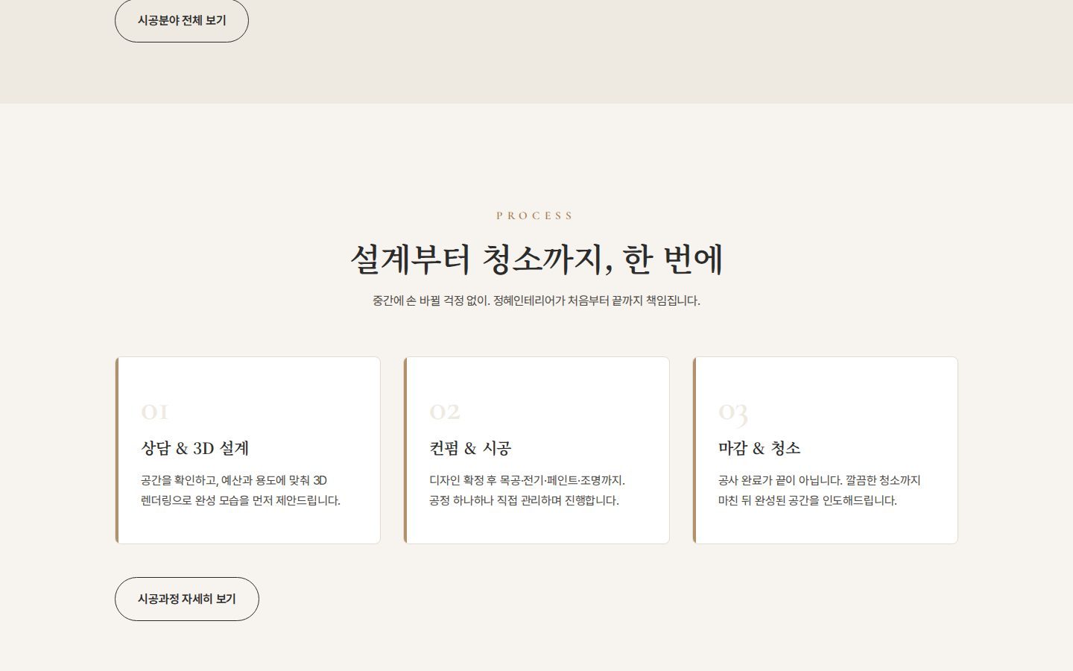
Task: Select the 컨펌 & 시공 card title
Action: coord(470,448)
